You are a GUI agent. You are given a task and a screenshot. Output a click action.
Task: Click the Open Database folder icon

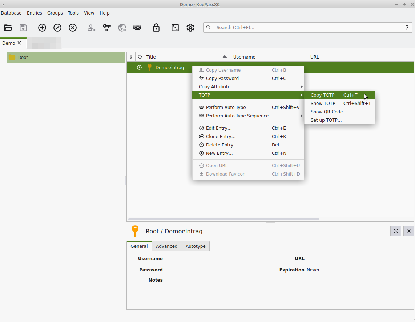[x=8, y=28]
